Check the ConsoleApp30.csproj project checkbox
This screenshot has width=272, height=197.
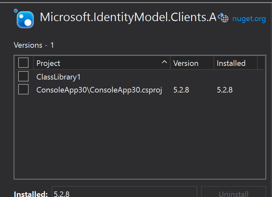click(x=23, y=89)
